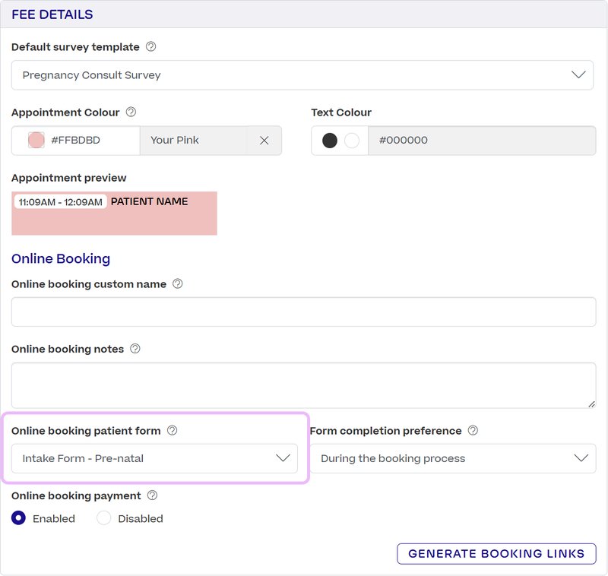Viewport: 608px width, 576px height.
Task: Click help icon next to Appointment Colour
Action: 131,112
